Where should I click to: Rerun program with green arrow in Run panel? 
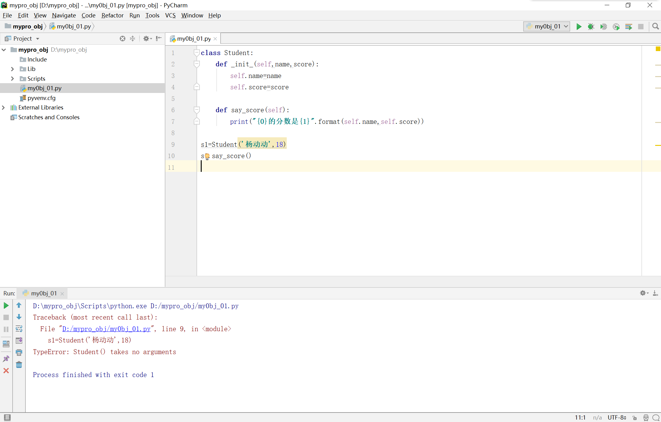pyautogui.click(x=6, y=305)
